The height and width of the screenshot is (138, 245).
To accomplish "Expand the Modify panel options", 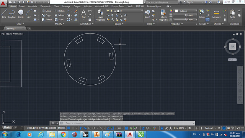I will pos(60,24).
